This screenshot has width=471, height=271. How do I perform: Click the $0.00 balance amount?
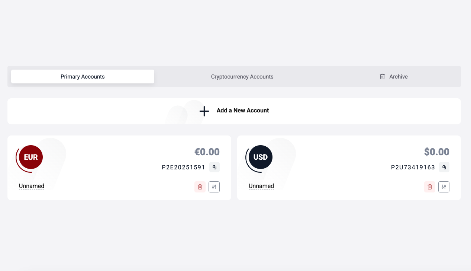click(x=437, y=152)
